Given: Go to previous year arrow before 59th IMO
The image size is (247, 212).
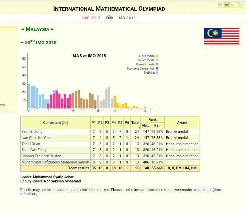Looking at the screenshot, I should coord(22,43).
